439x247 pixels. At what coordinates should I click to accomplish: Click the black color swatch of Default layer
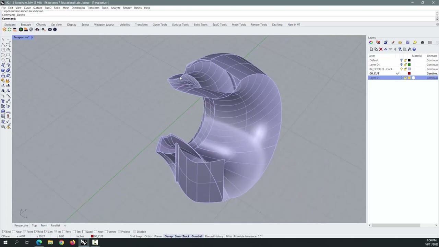click(409, 60)
